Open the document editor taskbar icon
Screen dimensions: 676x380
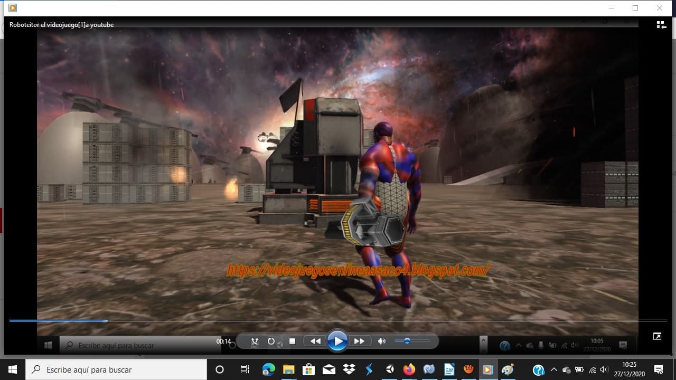[449, 369]
